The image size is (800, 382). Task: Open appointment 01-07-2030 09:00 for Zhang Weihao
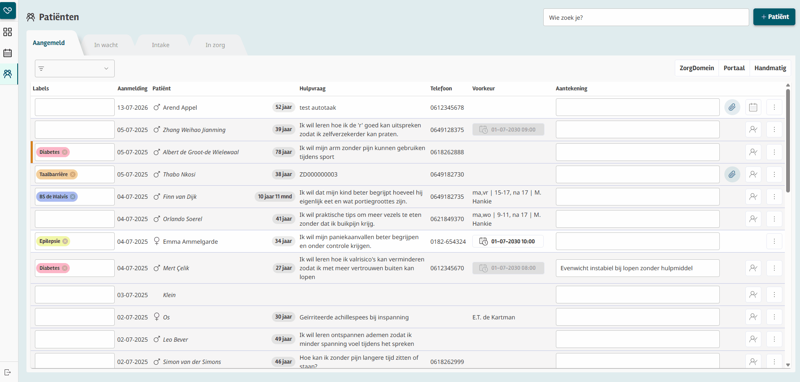pyautogui.click(x=508, y=129)
